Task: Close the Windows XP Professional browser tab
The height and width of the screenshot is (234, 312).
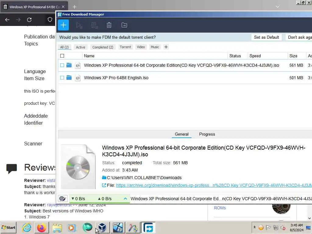Action: [x=63, y=7]
